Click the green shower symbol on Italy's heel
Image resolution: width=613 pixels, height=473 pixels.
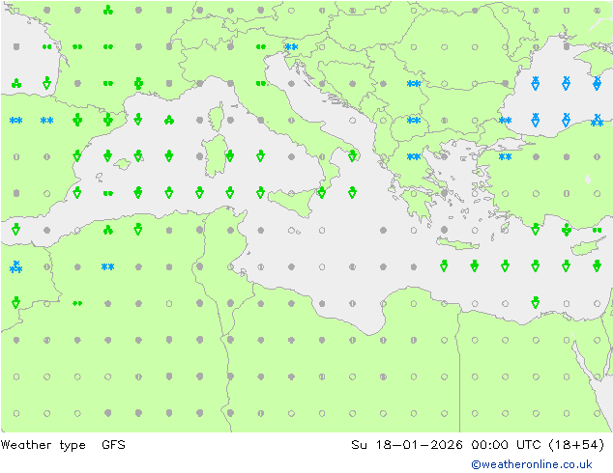coord(352,155)
